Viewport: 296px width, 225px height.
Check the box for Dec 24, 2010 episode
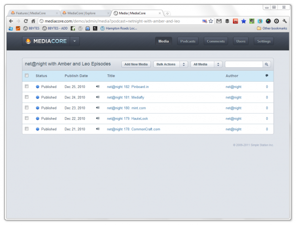27,97
